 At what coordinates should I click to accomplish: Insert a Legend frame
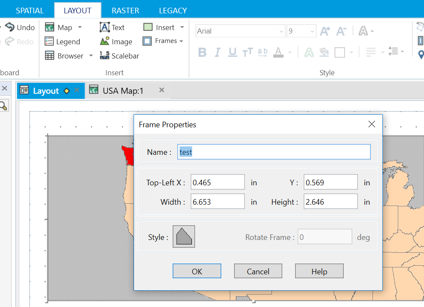coord(62,41)
